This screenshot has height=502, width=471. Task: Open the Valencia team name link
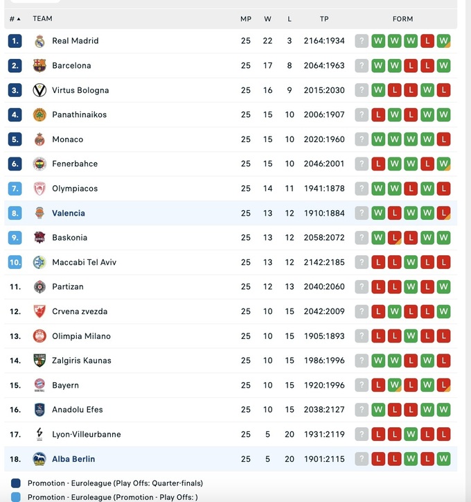click(69, 214)
